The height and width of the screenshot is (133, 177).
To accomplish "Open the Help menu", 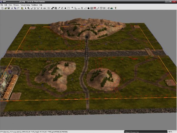I will point(41,5).
